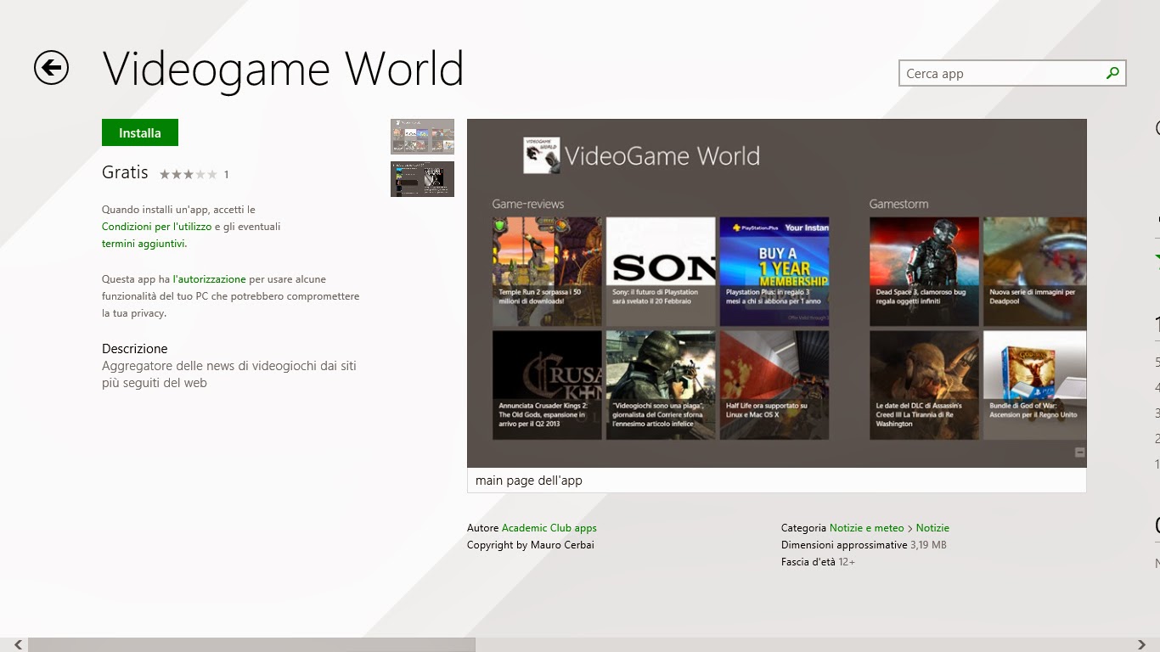Click the 'Copyright by Mauro Cerbai' text
The width and height of the screenshot is (1160, 652).
click(x=531, y=545)
